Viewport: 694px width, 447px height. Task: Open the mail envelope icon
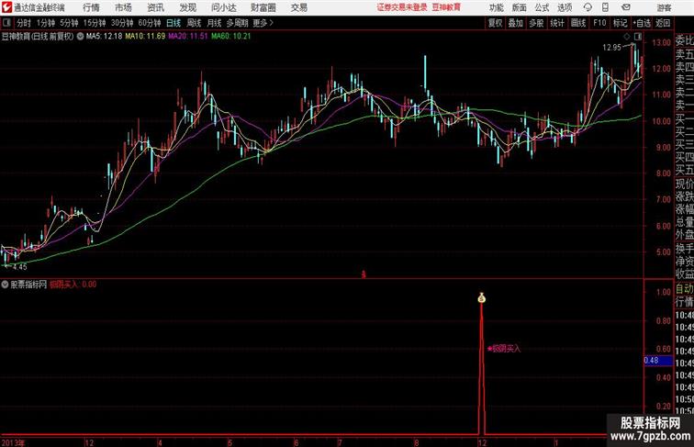click(x=626, y=7)
